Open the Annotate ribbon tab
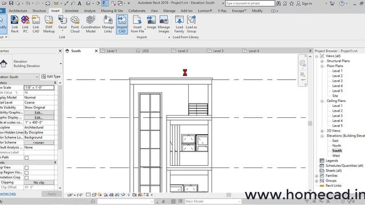Image resolution: width=365 pixels, height=205 pixels. pyautogui.click(x=71, y=11)
